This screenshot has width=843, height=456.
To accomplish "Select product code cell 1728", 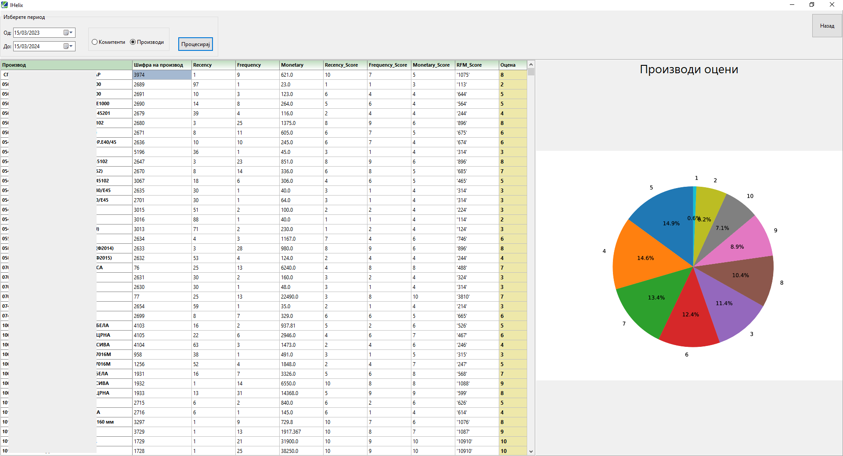I will (162, 451).
